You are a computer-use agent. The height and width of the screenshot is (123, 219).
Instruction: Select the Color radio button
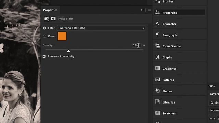44,36
